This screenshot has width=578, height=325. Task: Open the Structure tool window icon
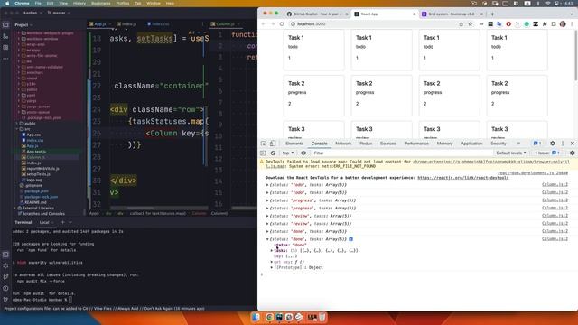[x=5, y=48]
